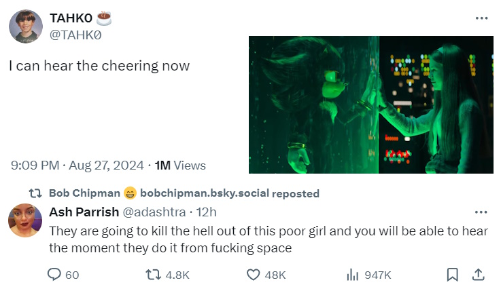Click the 12h post timestamp
The width and height of the screenshot is (501, 293).
coord(206,212)
